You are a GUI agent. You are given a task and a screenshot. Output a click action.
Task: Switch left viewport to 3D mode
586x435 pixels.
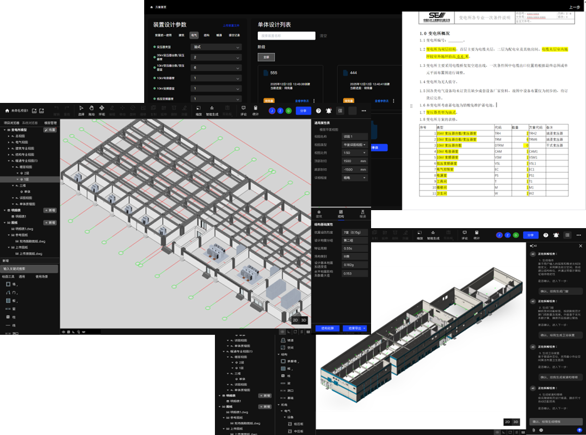(x=304, y=320)
